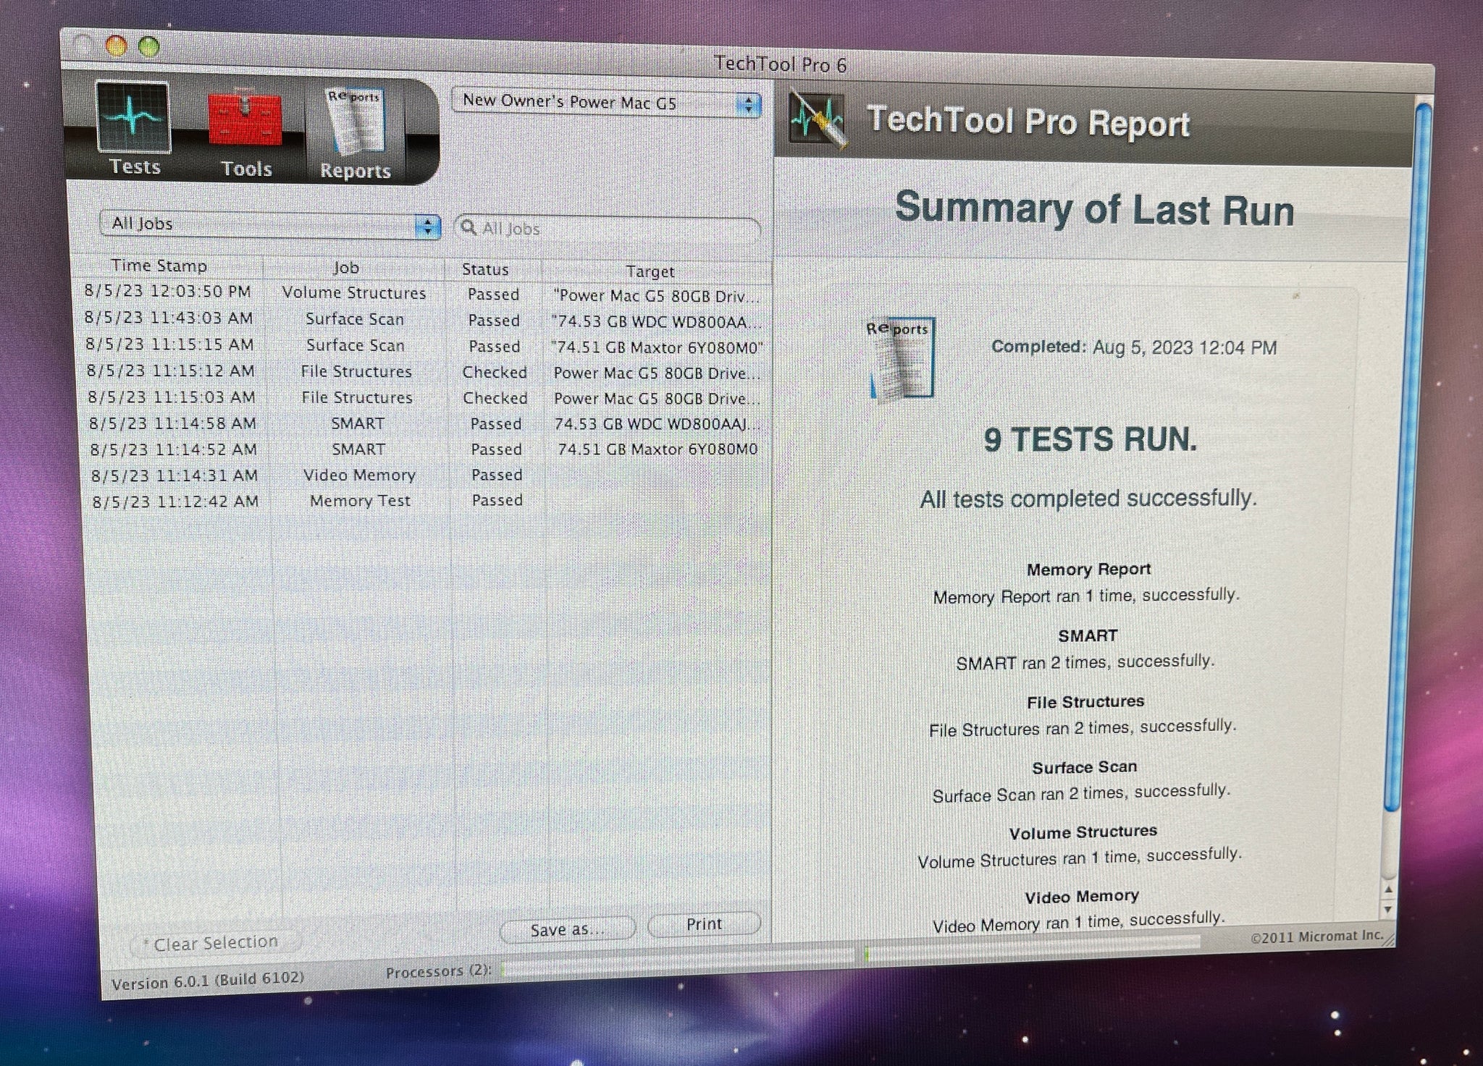Click the yellow minimize window button
1483x1066 pixels.
[x=117, y=46]
